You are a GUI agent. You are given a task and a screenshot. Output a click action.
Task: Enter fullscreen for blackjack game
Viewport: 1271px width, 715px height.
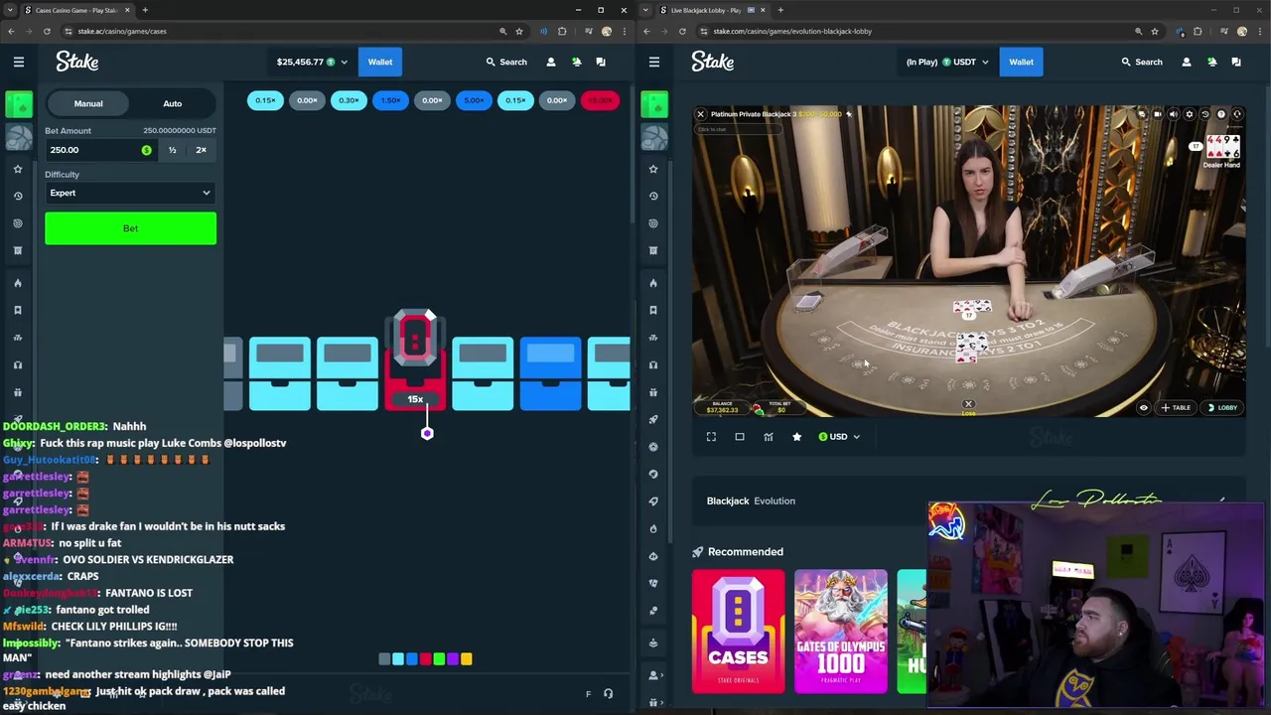(x=711, y=437)
